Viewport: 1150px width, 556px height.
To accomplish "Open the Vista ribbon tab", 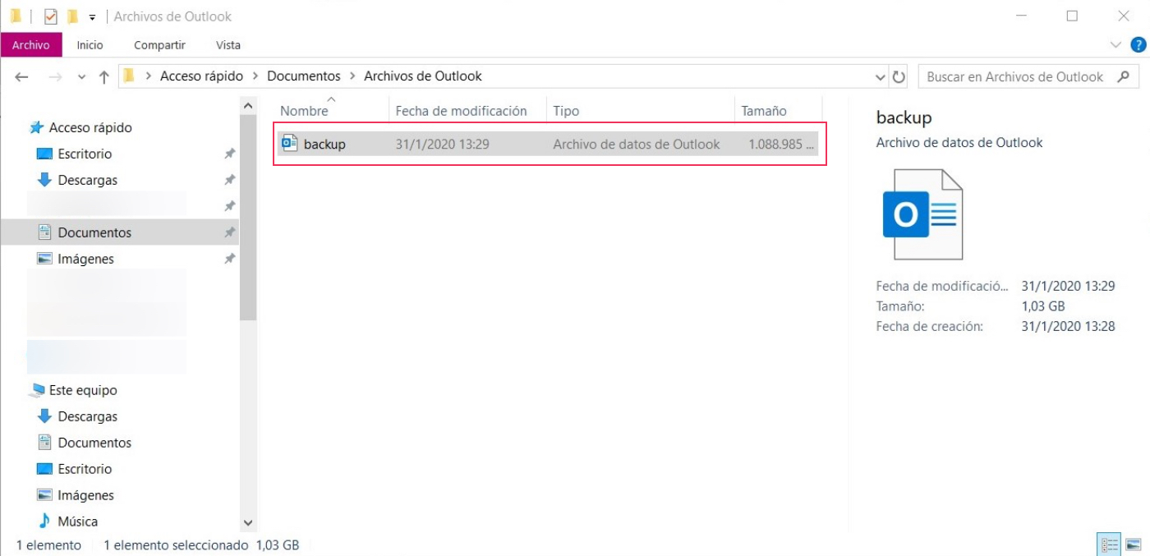I will pos(228,45).
